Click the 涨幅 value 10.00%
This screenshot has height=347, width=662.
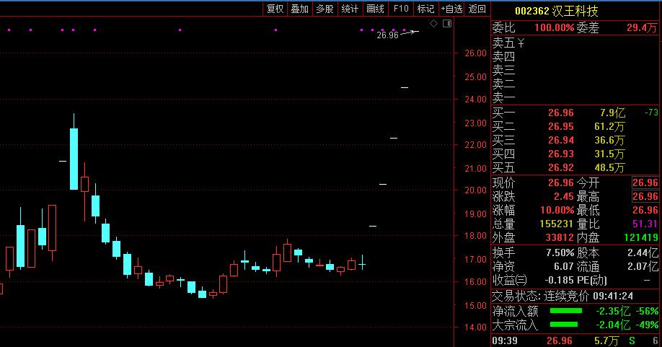pyautogui.click(x=557, y=210)
